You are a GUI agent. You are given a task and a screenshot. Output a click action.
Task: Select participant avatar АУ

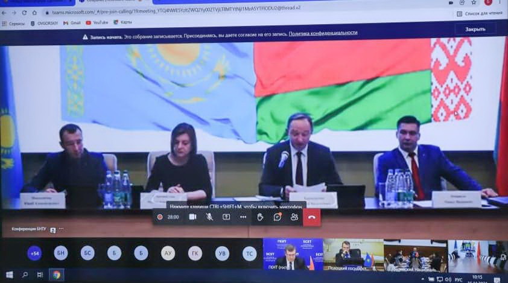click(x=168, y=253)
